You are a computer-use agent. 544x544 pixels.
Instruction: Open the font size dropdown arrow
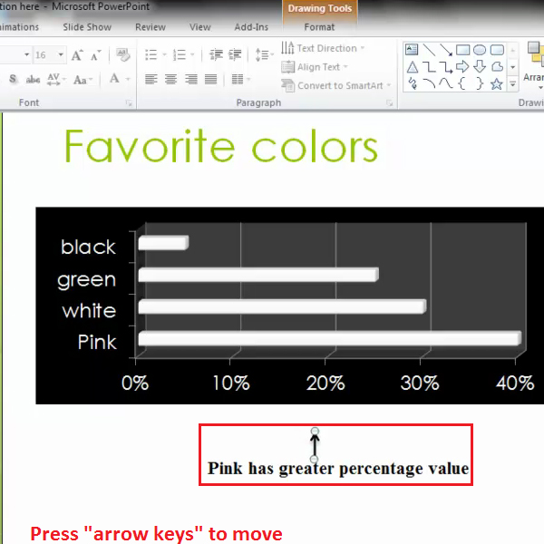point(61,54)
